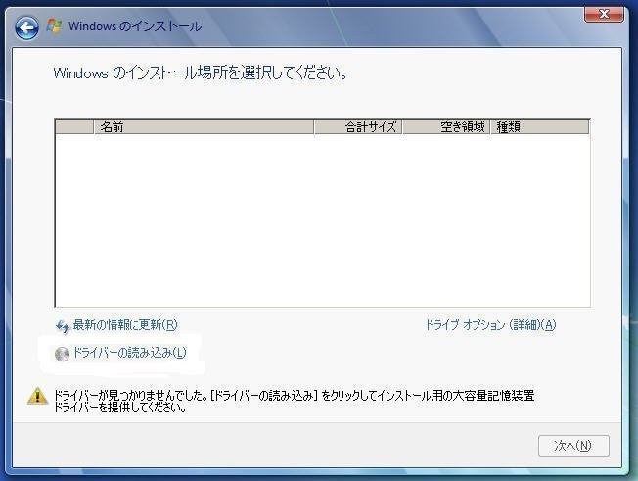Click the blue back arrow button
Viewport: 638px width, 481px height.
coord(26,27)
